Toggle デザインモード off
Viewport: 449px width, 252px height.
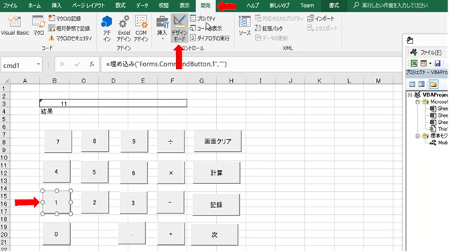point(180,28)
